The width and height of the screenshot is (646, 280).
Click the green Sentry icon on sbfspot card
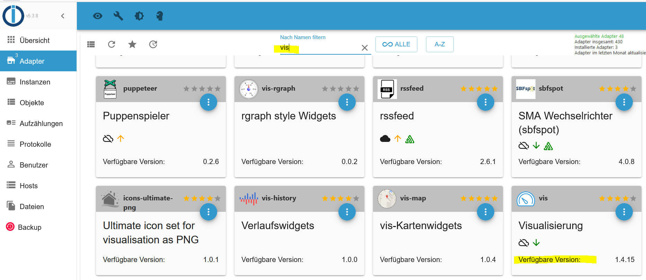point(548,146)
